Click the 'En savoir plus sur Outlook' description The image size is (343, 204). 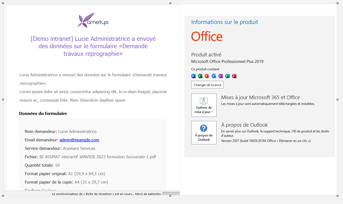[275, 133]
